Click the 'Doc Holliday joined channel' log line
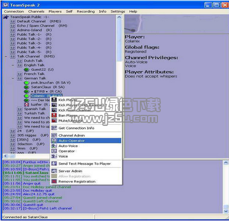 click(x=37, y=187)
